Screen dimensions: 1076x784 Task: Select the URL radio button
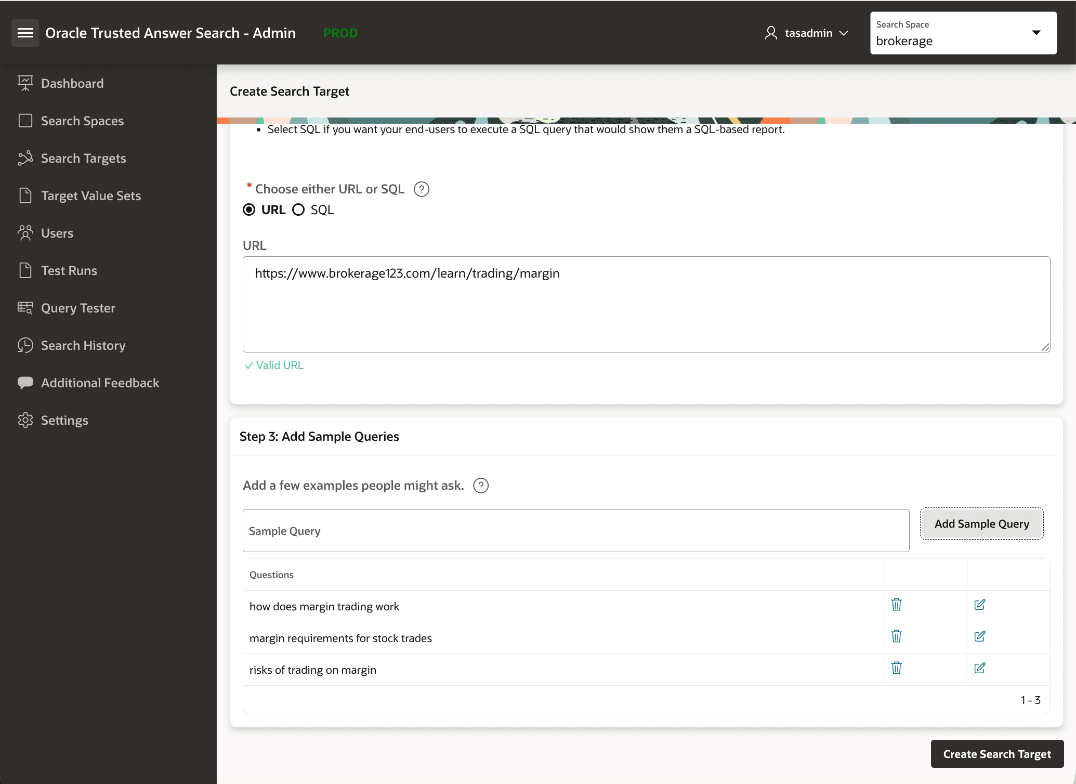pyautogui.click(x=249, y=210)
